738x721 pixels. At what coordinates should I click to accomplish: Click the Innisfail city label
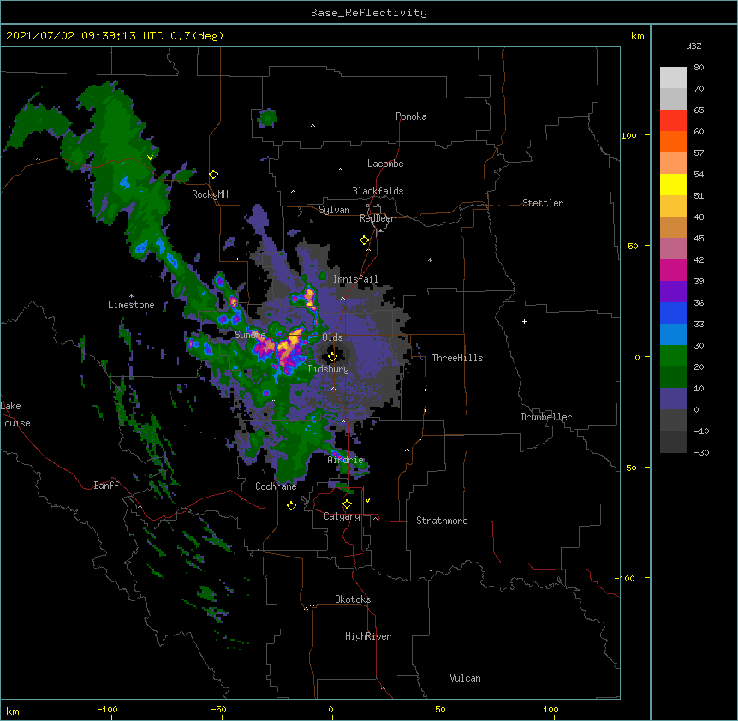(355, 279)
